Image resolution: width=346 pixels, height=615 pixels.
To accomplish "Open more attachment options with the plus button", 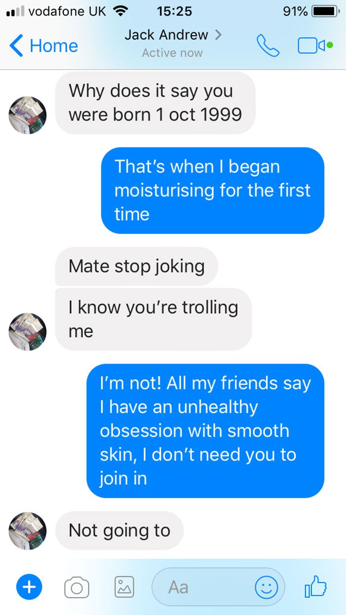I will click(29, 587).
